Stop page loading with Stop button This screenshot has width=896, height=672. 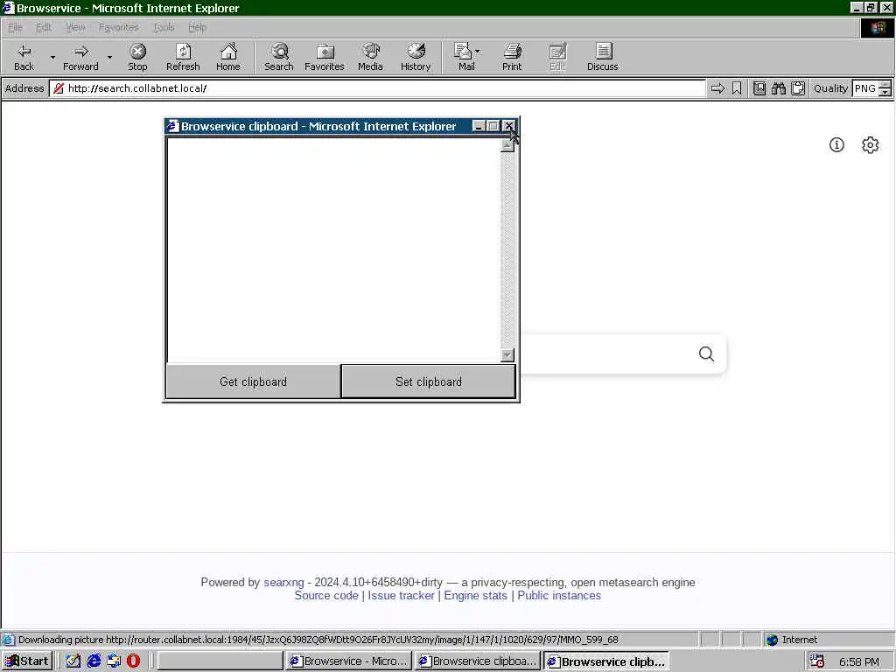pyautogui.click(x=137, y=57)
